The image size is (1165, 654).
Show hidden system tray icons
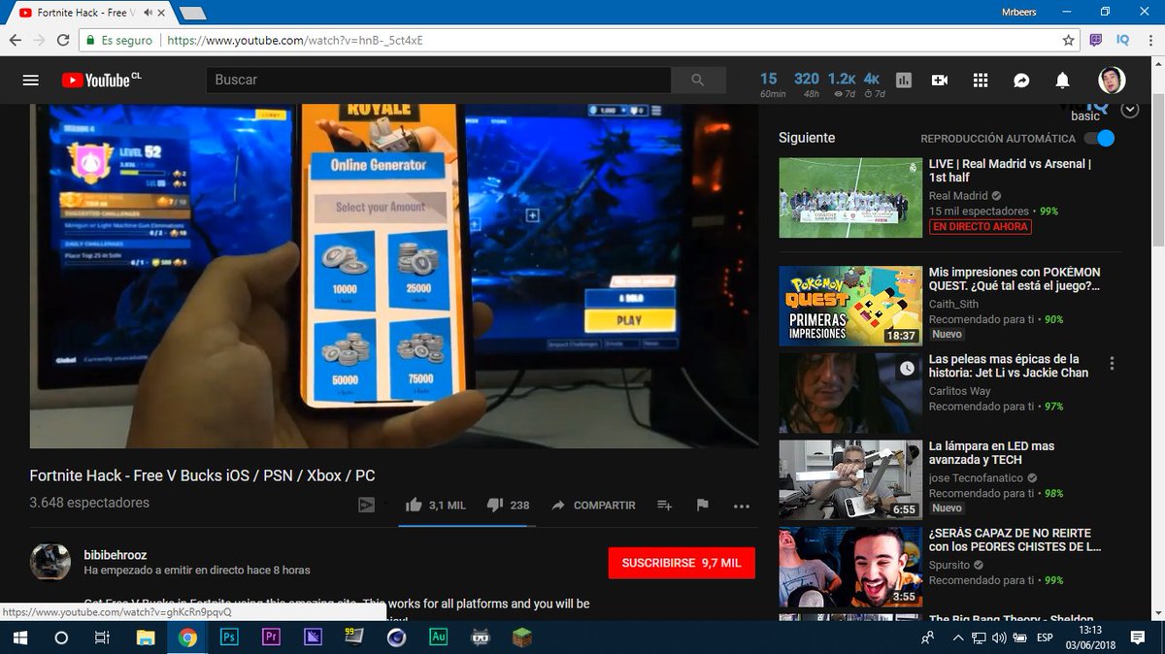[958, 638]
